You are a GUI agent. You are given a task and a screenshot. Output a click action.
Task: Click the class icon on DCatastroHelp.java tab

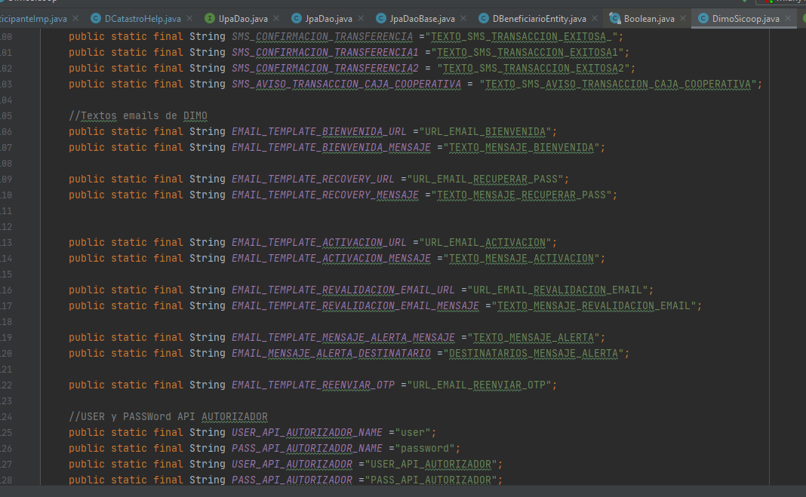click(96, 18)
